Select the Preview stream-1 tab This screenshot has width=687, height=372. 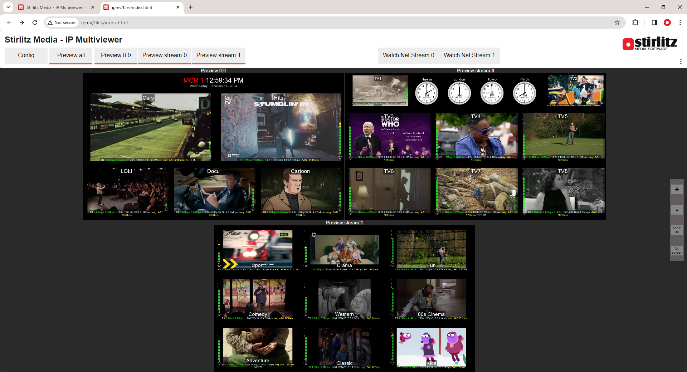pyautogui.click(x=219, y=55)
